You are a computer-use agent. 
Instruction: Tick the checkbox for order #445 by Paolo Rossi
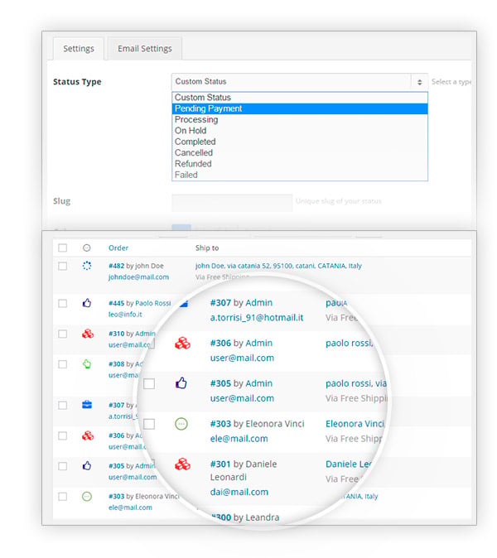coord(63,304)
